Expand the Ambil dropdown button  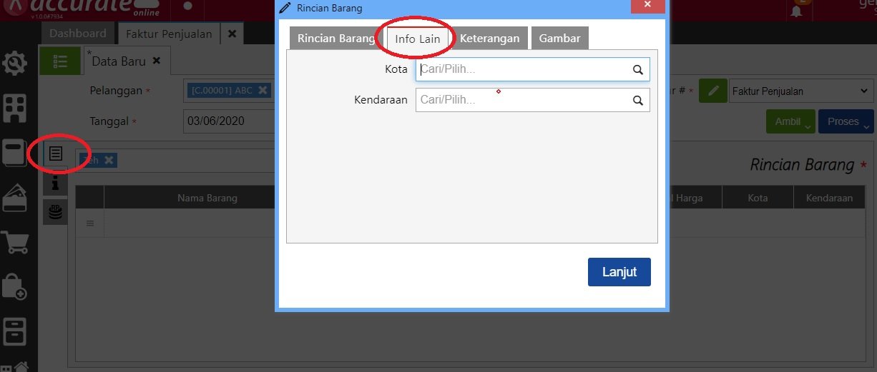790,121
